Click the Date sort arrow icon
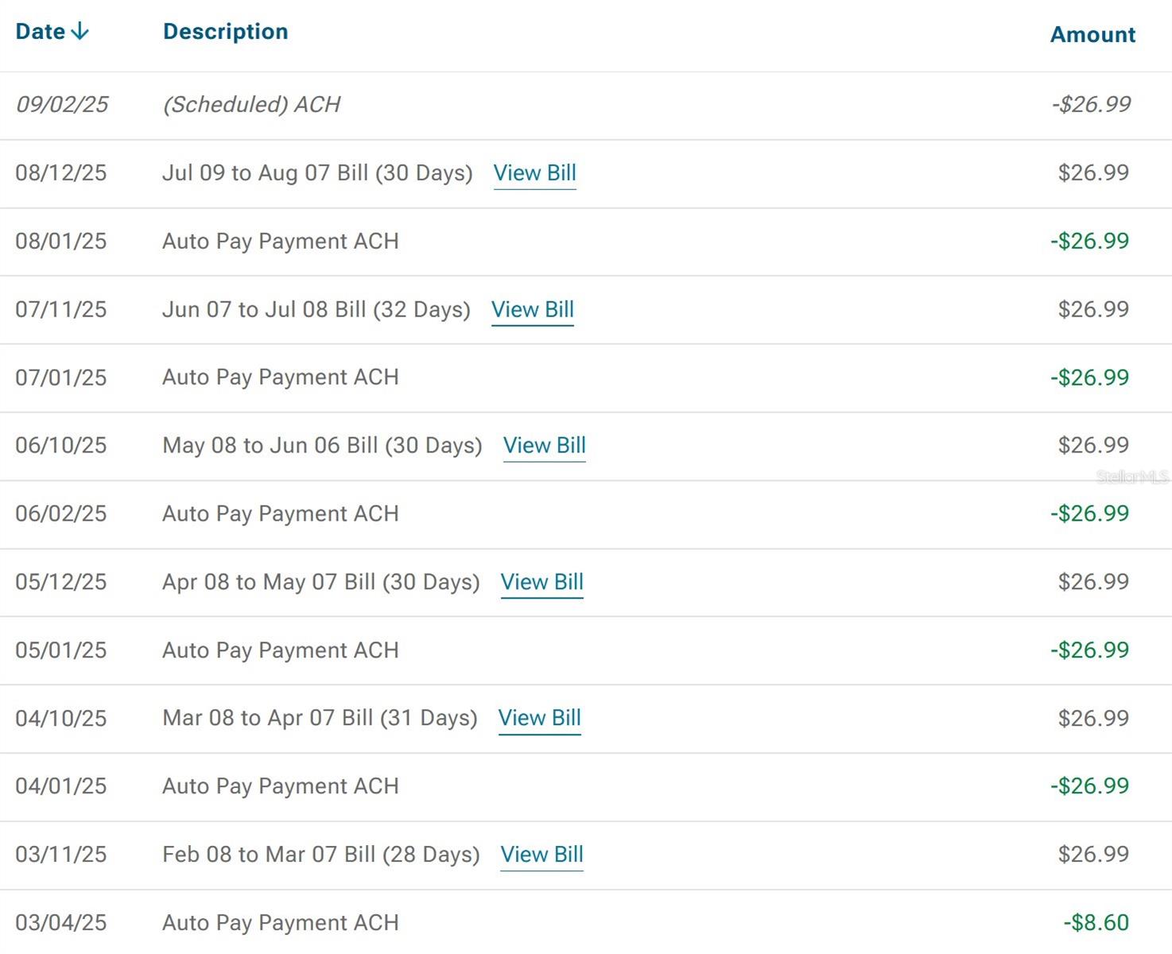This screenshot has height=954, width=1172. (x=80, y=32)
